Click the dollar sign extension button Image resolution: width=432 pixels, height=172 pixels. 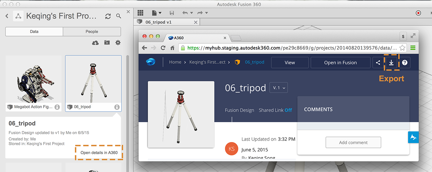click(x=403, y=37)
